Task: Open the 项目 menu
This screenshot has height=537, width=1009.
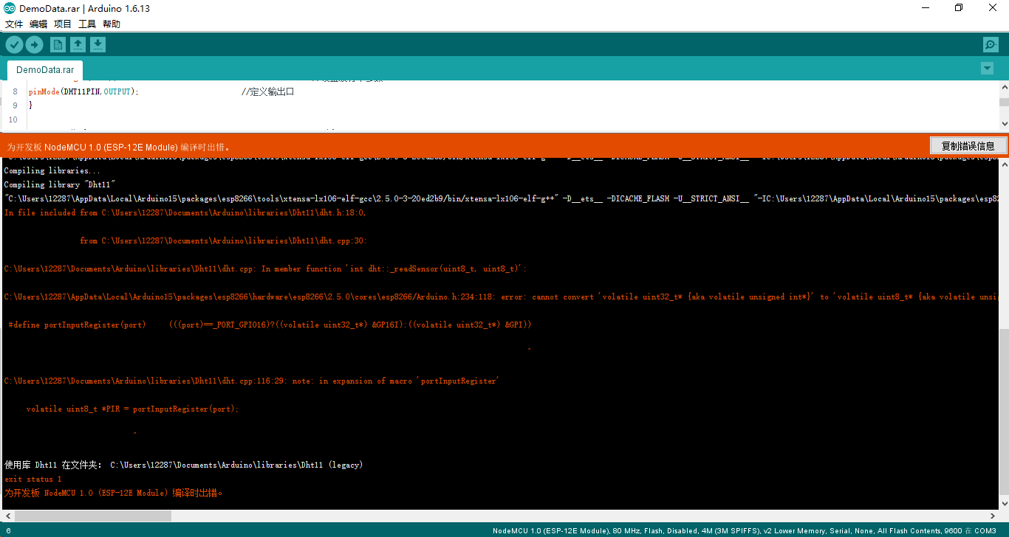Action: click(x=63, y=24)
